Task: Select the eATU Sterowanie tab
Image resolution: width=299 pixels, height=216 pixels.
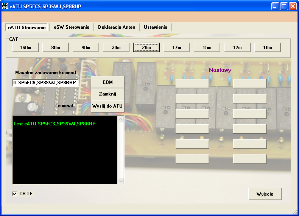Action: click(26, 27)
